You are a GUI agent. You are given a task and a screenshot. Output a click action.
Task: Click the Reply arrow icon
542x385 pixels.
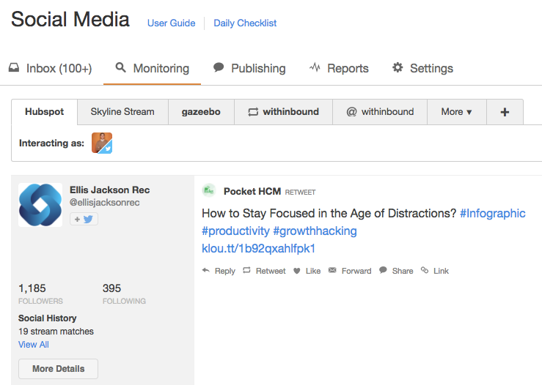[205, 270]
